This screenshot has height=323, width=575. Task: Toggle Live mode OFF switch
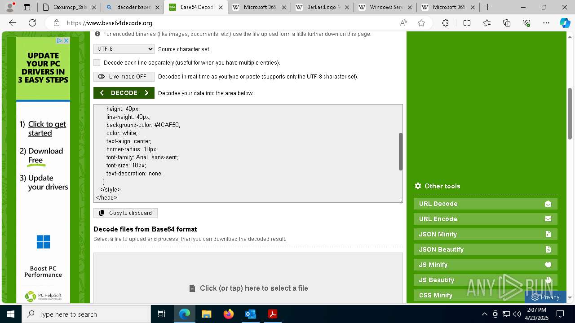click(124, 77)
